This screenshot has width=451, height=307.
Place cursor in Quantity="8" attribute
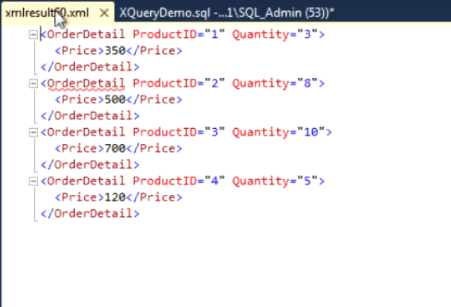click(275, 84)
